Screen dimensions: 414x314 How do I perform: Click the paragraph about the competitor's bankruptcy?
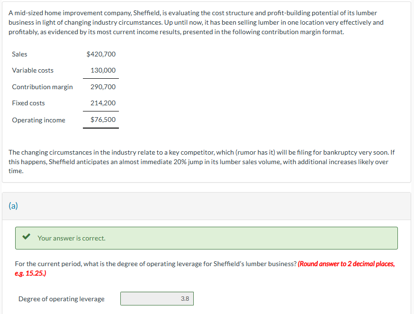click(201, 162)
